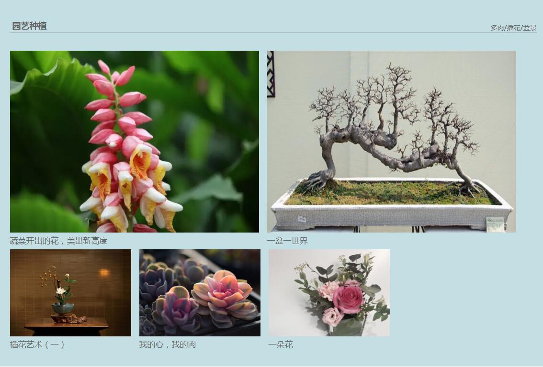Click the glowing wall lamp in ikebana photo

tap(103, 273)
